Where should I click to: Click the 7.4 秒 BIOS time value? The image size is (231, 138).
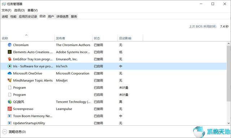[224, 26]
